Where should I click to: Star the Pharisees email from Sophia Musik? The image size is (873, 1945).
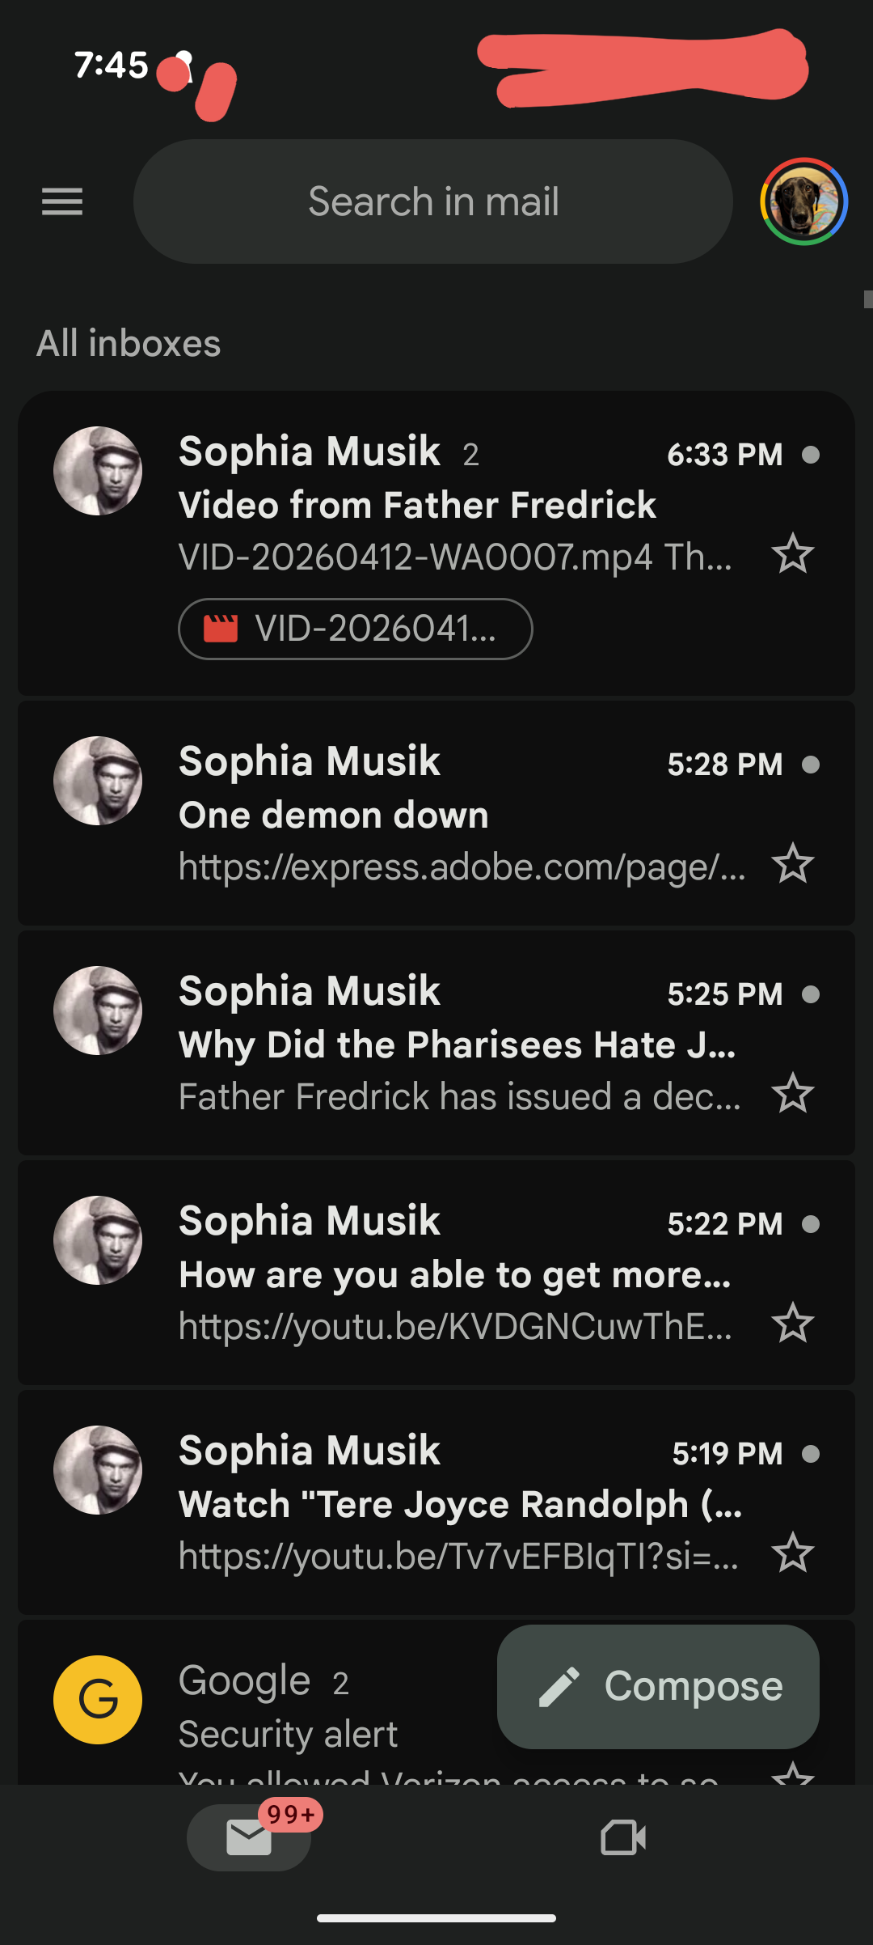pyautogui.click(x=792, y=1094)
